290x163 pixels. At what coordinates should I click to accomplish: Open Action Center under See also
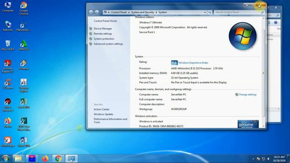pos(101,109)
